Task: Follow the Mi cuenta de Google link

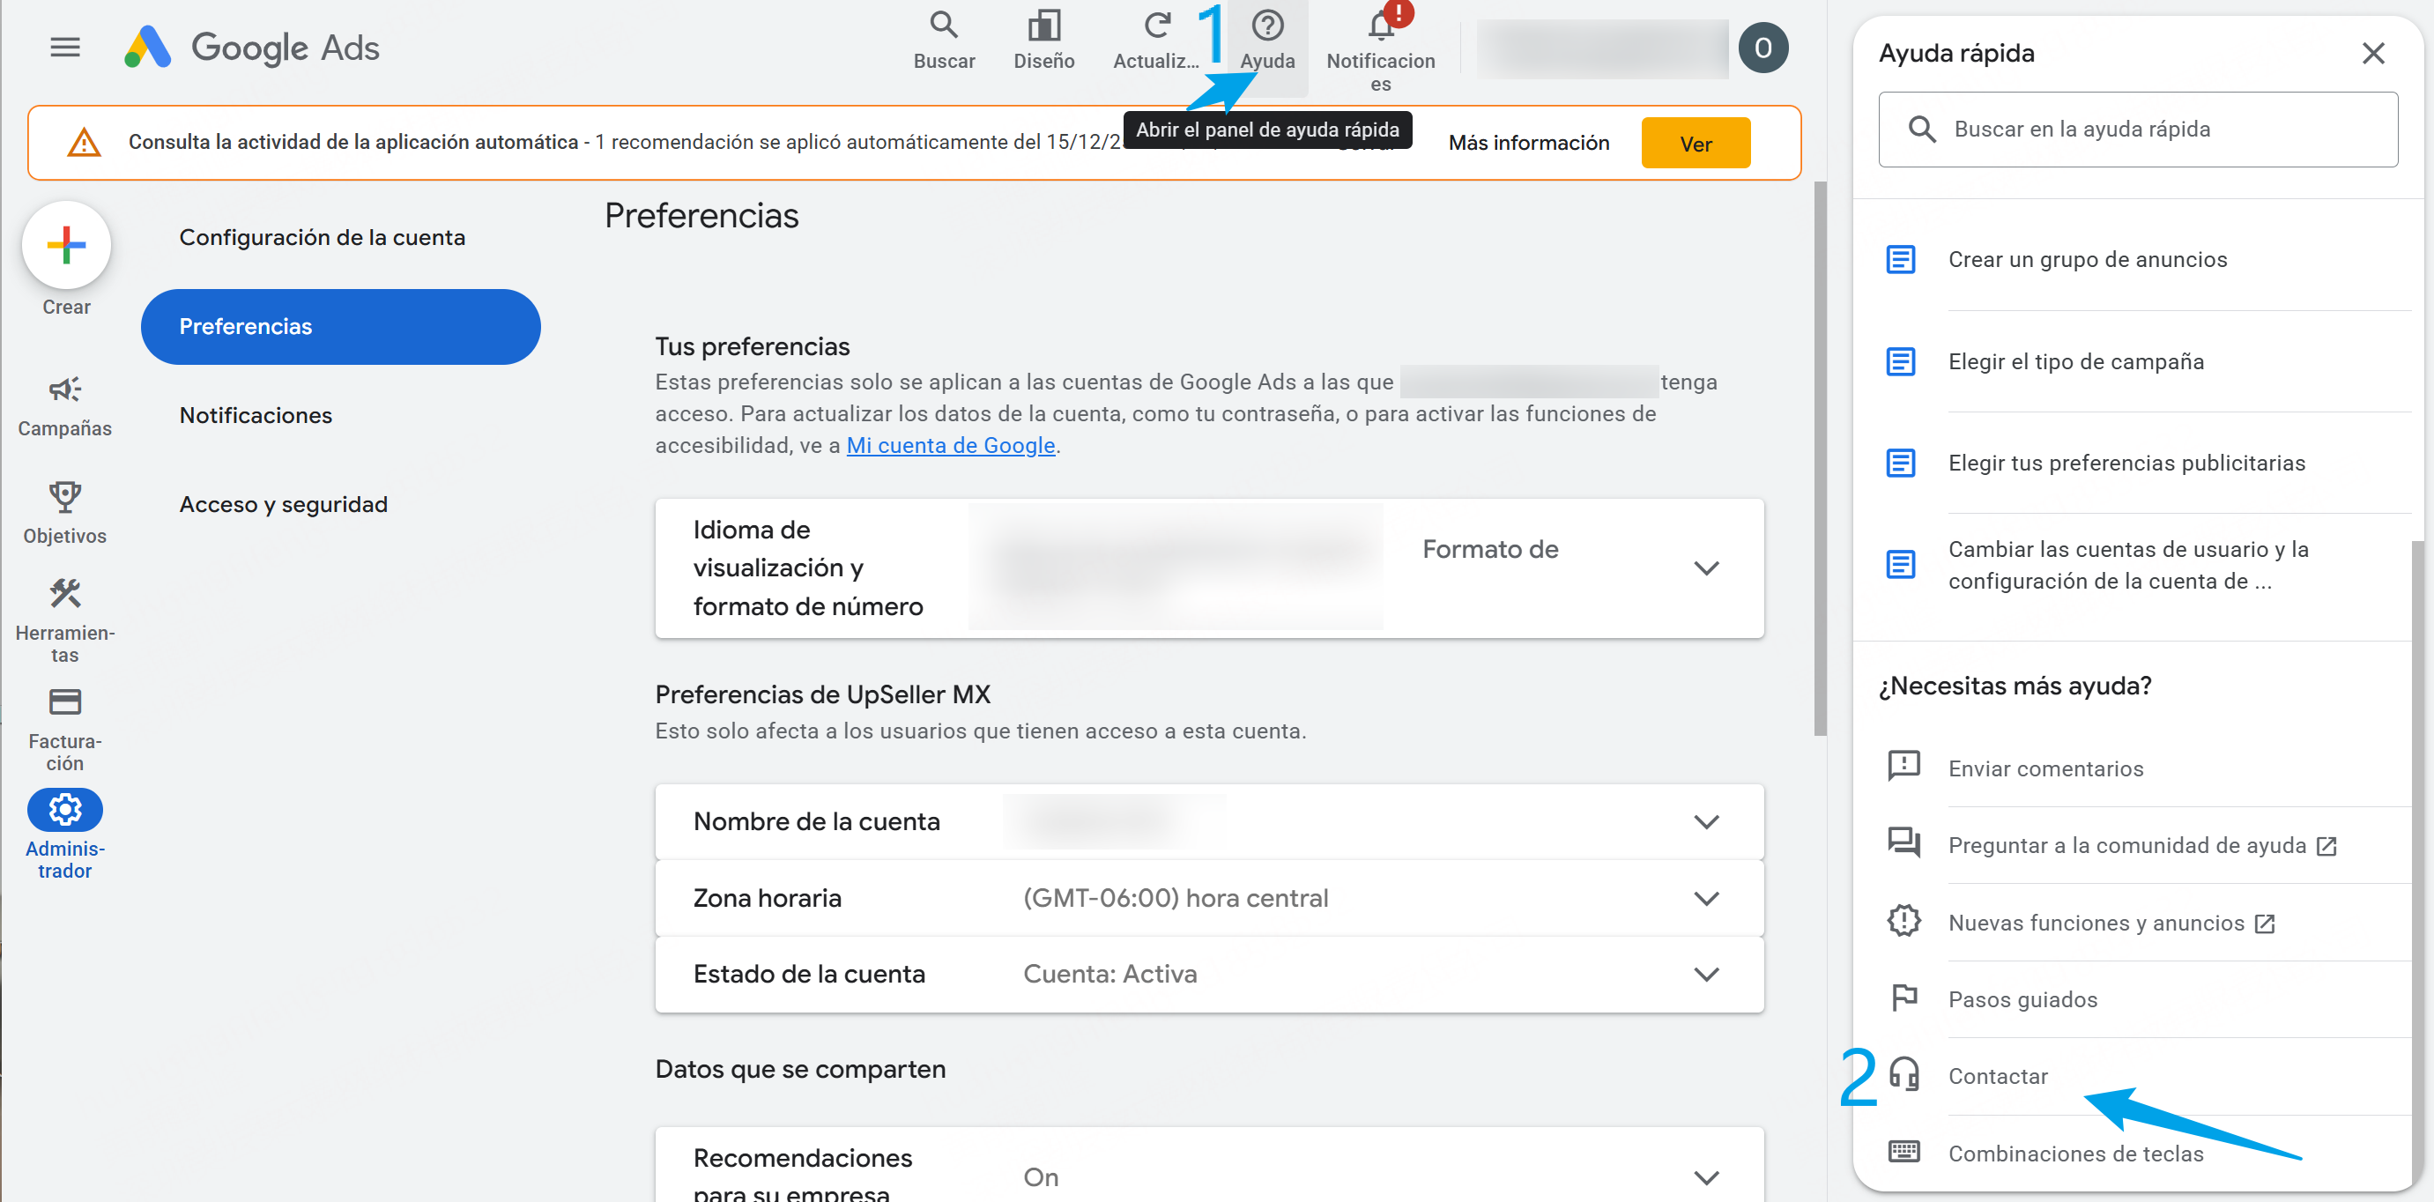Action: point(950,446)
